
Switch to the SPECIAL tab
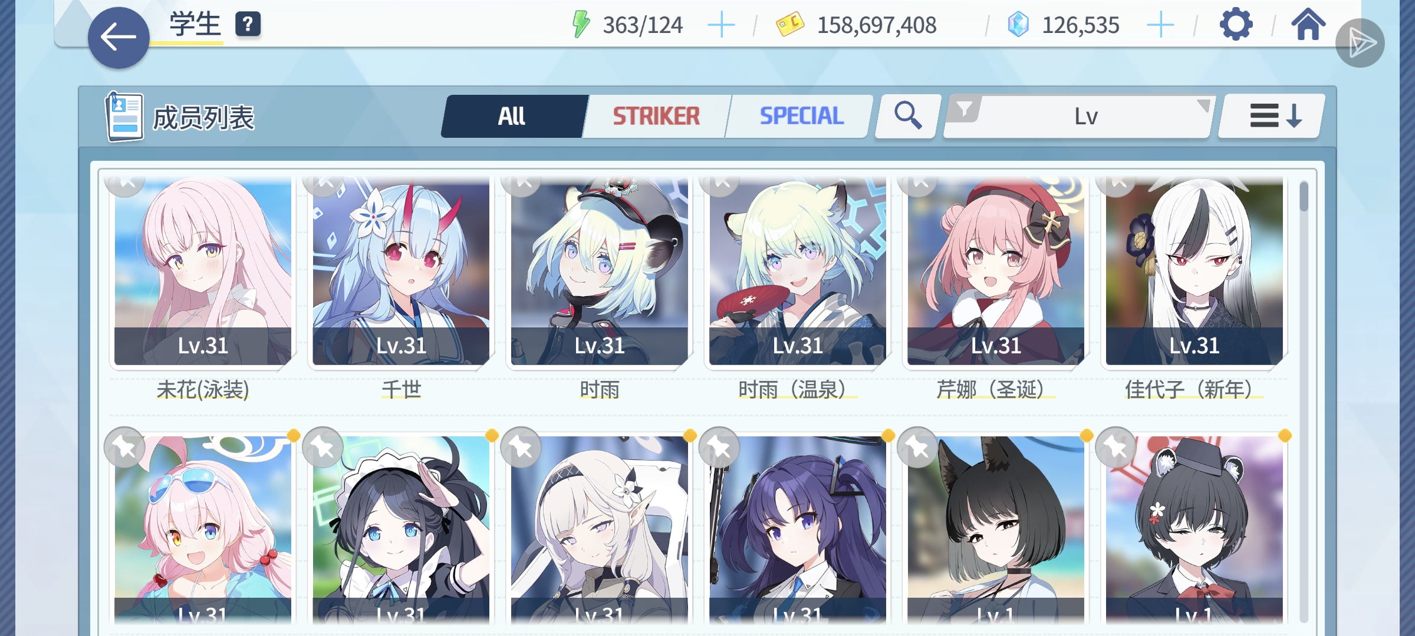801,116
